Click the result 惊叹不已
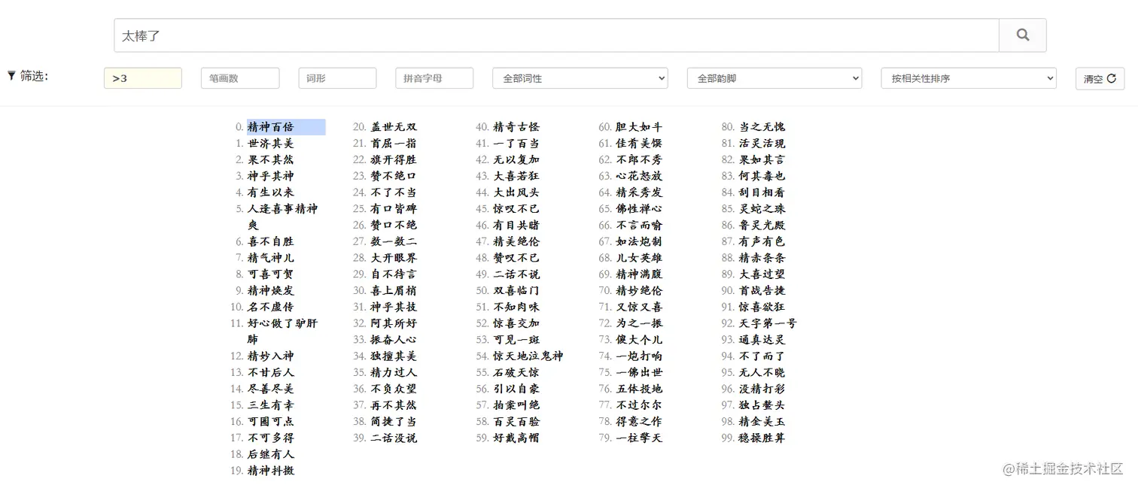The image size is (1138, 491). (x=516, y=209)
